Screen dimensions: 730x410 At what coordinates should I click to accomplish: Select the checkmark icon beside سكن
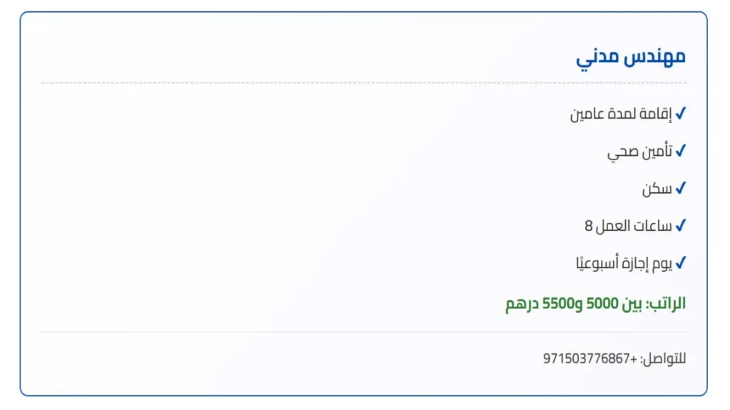[681, 189]
